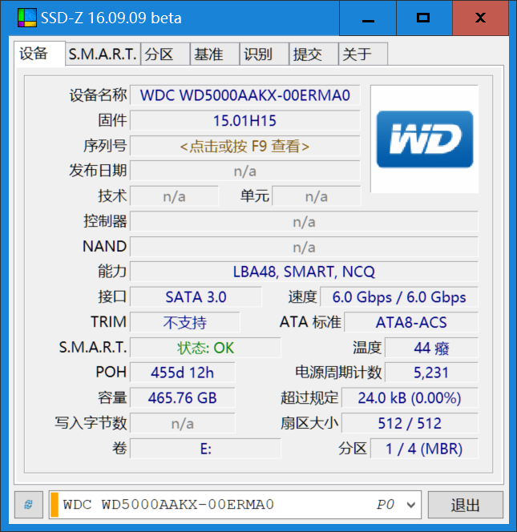Click the capabilities value LBA48, SMART, NCQ
This screenshot has width=517, height=532.
304,272
